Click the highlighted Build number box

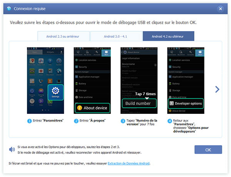(x=139, y=104)
